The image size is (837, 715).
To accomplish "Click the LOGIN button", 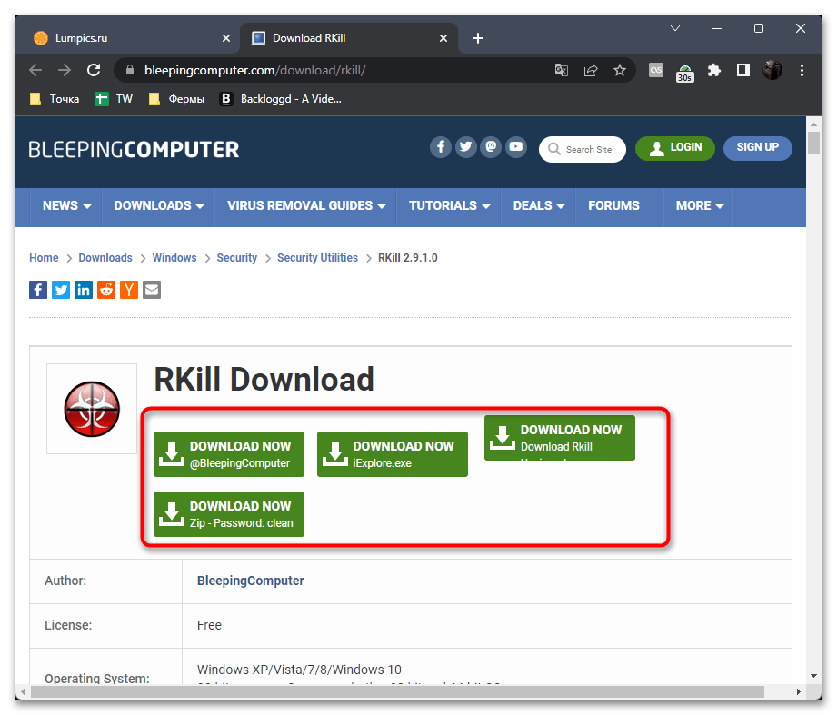I will (x=674, y=148).
